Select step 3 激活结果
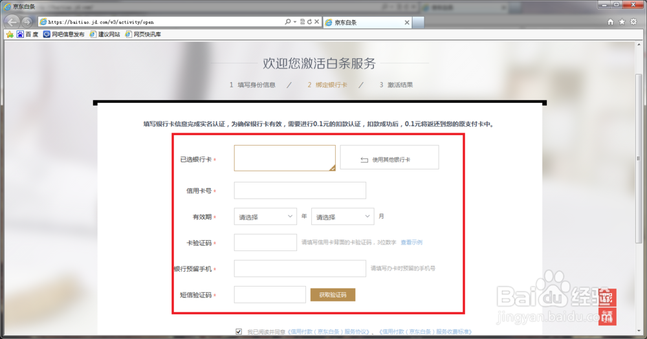This screenshot has height=339, width=647. point(396,85)
